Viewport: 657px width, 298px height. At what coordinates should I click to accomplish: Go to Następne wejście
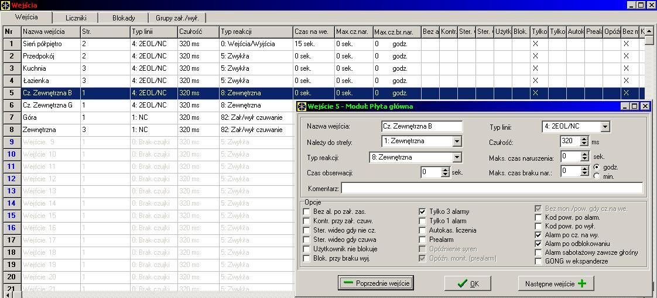(x=556, y=283)
